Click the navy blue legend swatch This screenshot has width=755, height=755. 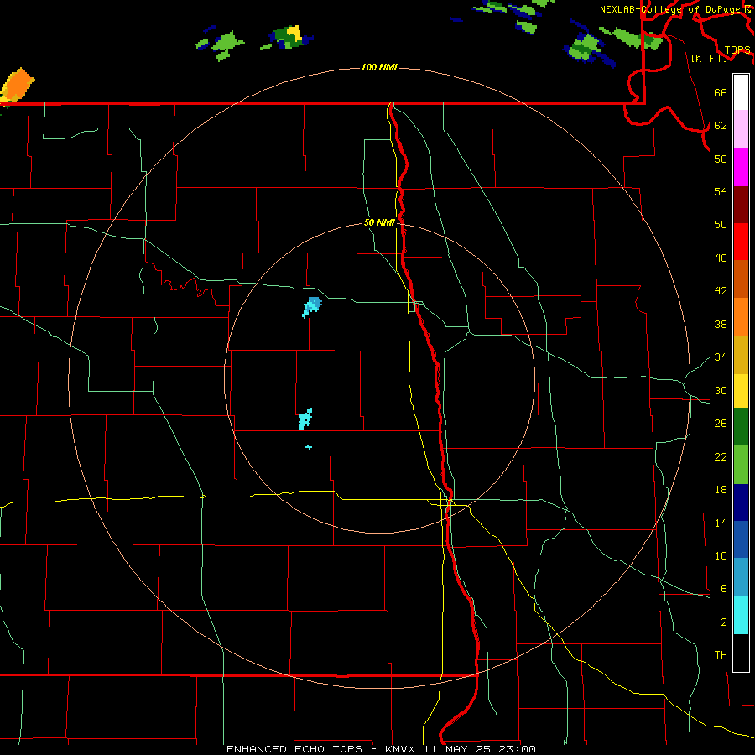coord(741,502)
